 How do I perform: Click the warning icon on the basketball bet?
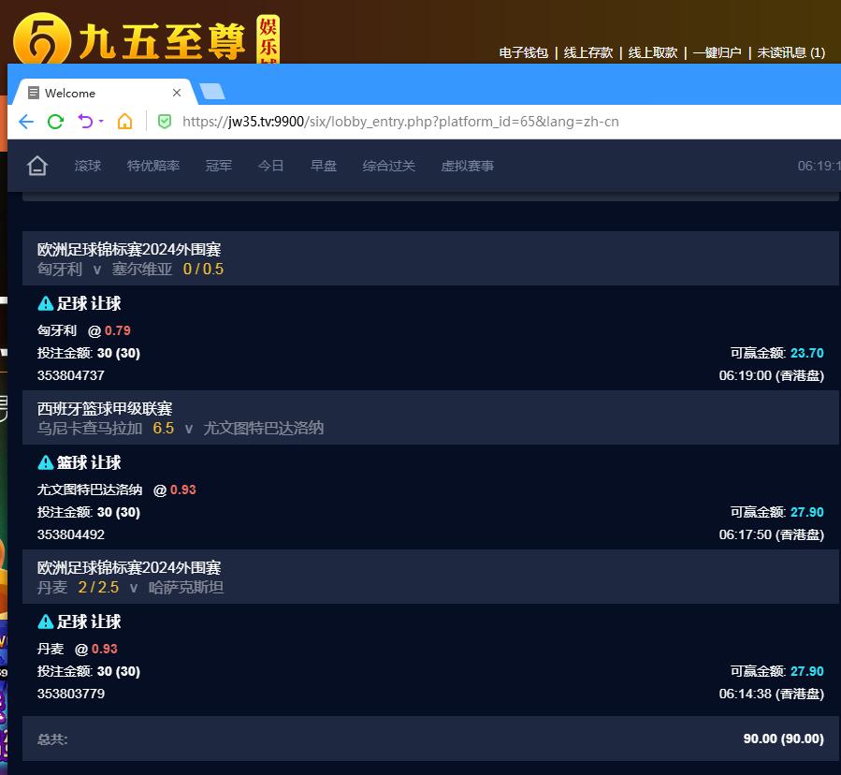[45, 462]
